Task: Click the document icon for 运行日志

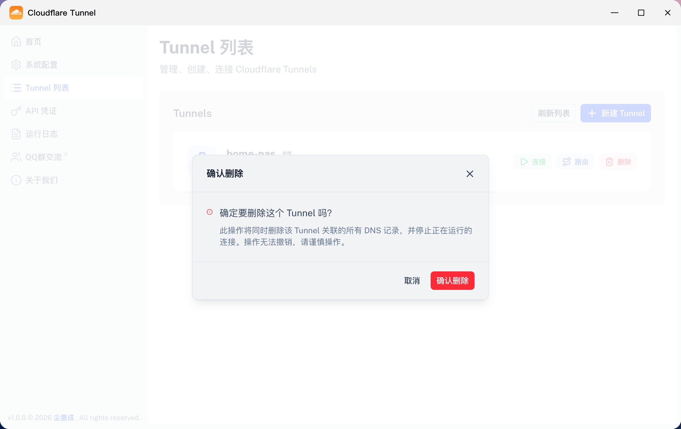Action: click(16, 134)
